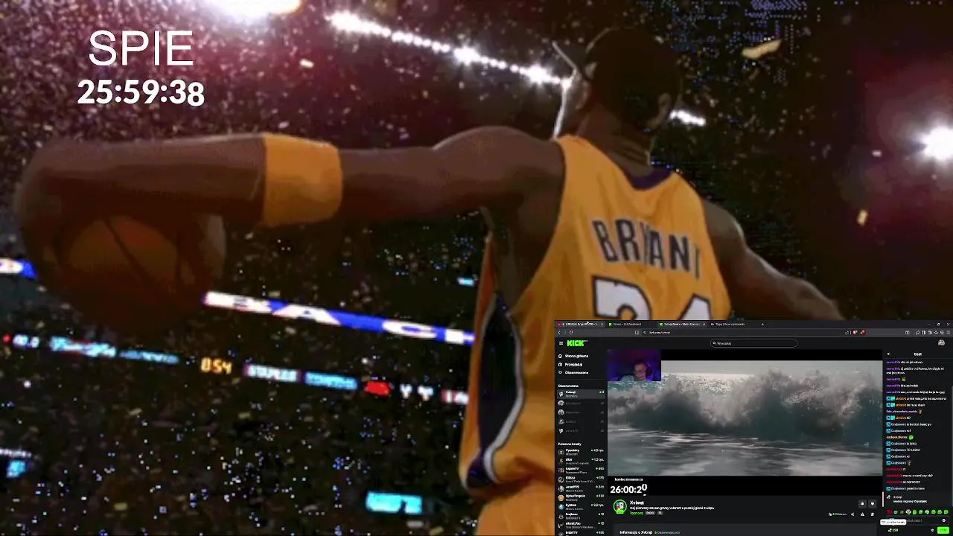The image size is (953, 536).
Task: Click the heart follow button
Action: tap(873, 504)
